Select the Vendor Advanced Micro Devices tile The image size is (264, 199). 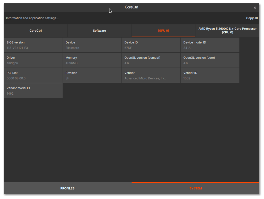click(151, 75)
